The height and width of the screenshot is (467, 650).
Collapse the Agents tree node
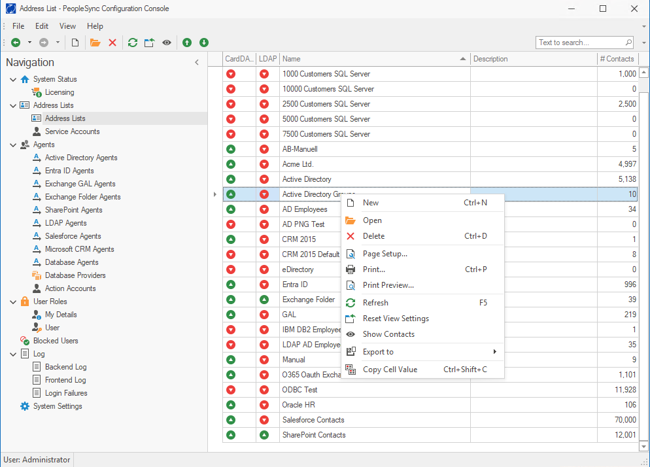pos(13,145)
